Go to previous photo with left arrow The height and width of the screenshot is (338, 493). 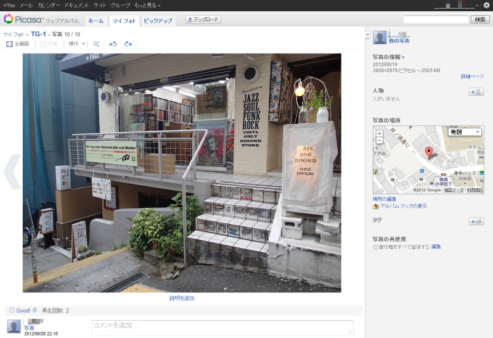point(12,171)
